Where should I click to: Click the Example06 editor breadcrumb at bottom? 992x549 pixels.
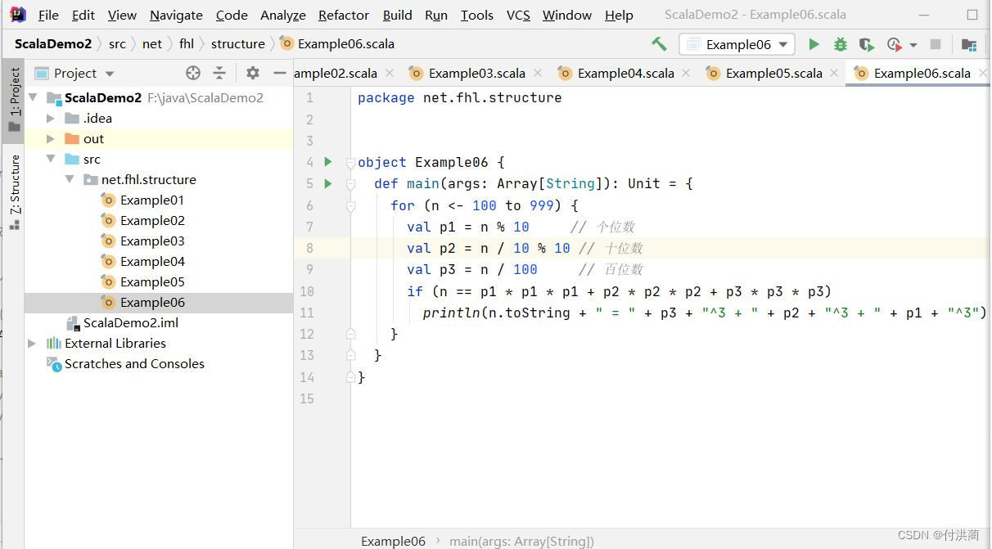pos(393,541)
